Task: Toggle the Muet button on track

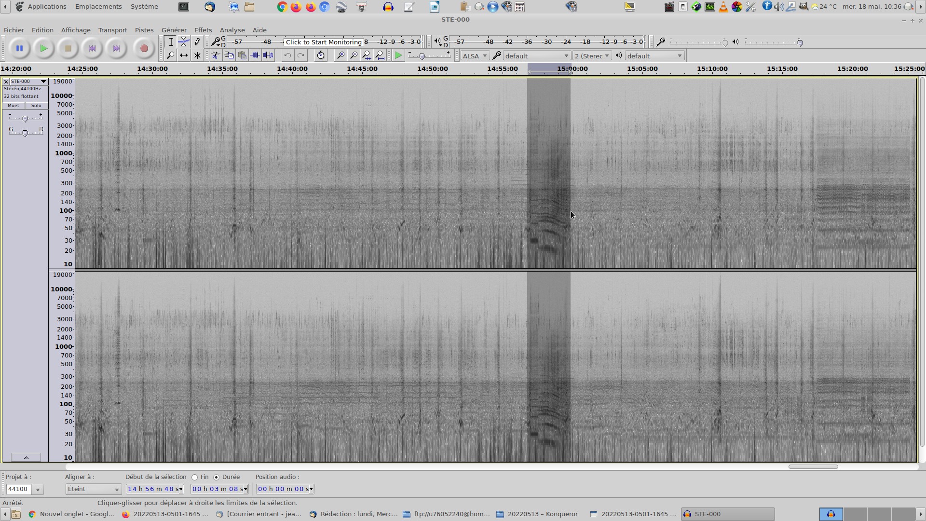Action: pos(14,106)
